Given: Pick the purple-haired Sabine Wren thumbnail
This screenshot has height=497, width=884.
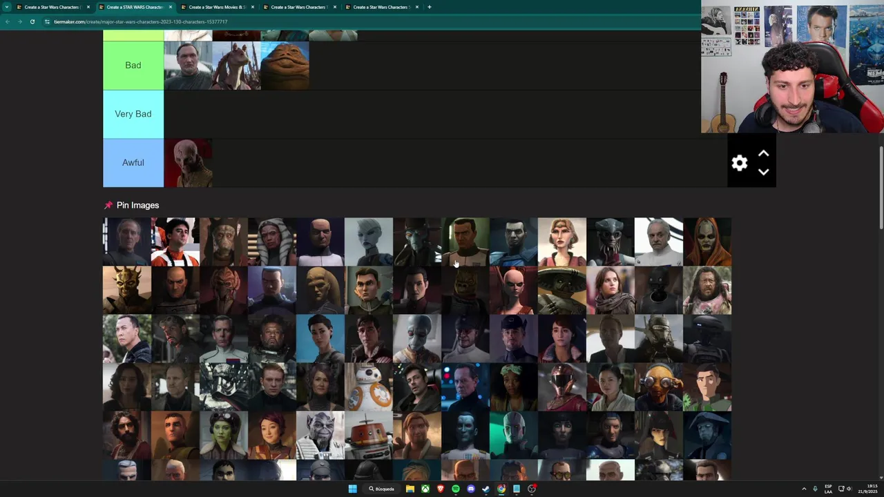Looking at the screenshot, I should click(272, 435).
